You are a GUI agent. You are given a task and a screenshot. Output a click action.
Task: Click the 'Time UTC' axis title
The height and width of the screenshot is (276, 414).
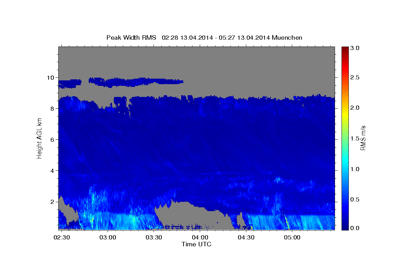[196, 244]
